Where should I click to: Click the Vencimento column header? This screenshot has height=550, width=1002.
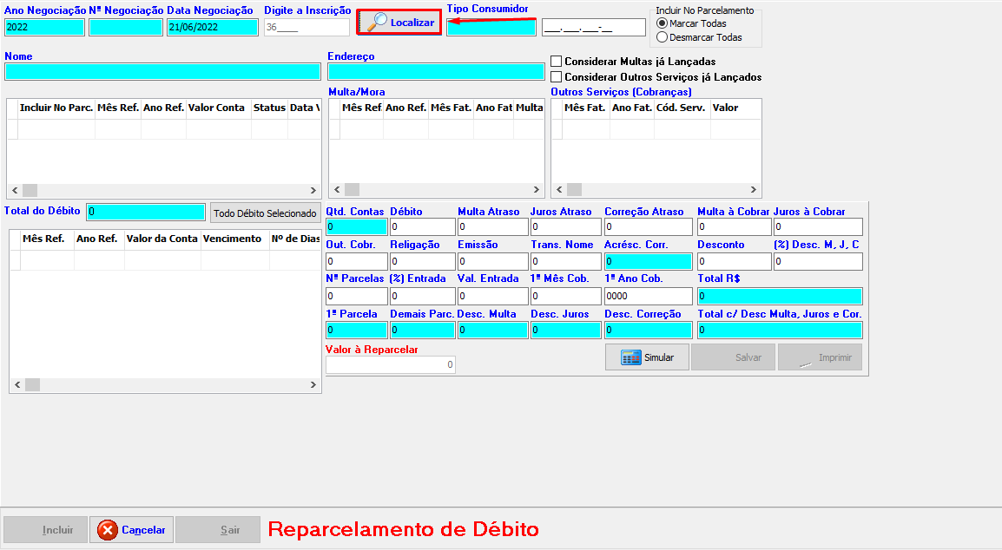[x=233, y=239]
